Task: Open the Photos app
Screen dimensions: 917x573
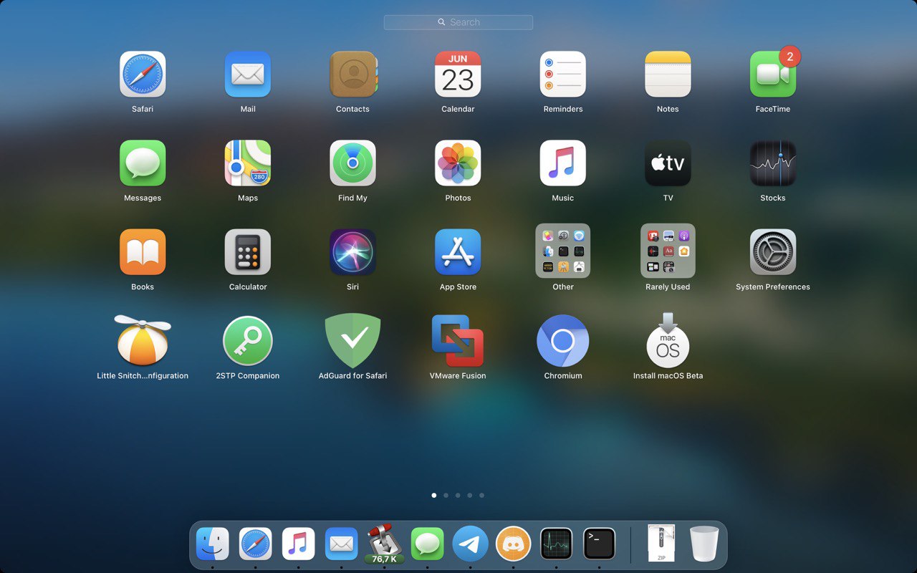Action: (x=458, y=163)
